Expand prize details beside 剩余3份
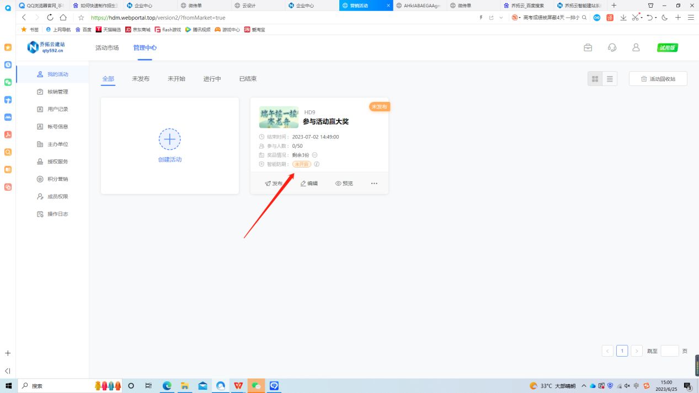The image size is (699, 393). (314, 155)
